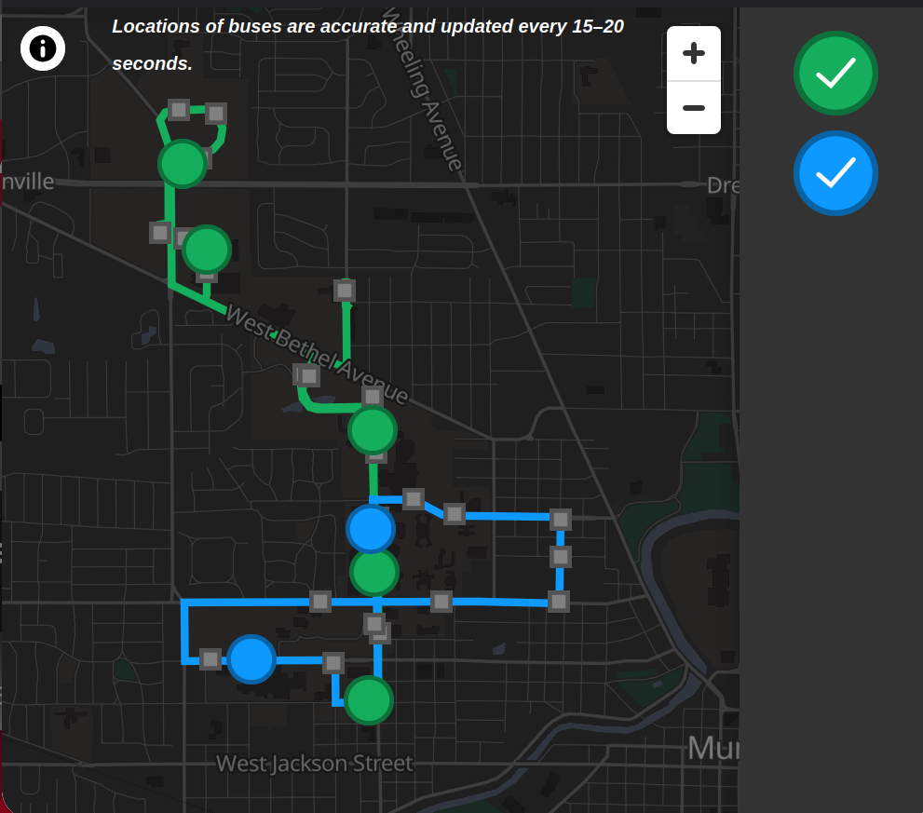This screenshot has width=923, height=813.
Task: Select stop immediately left of southwest blue bus
Action: pyautogui.click(x=210, y=659)
